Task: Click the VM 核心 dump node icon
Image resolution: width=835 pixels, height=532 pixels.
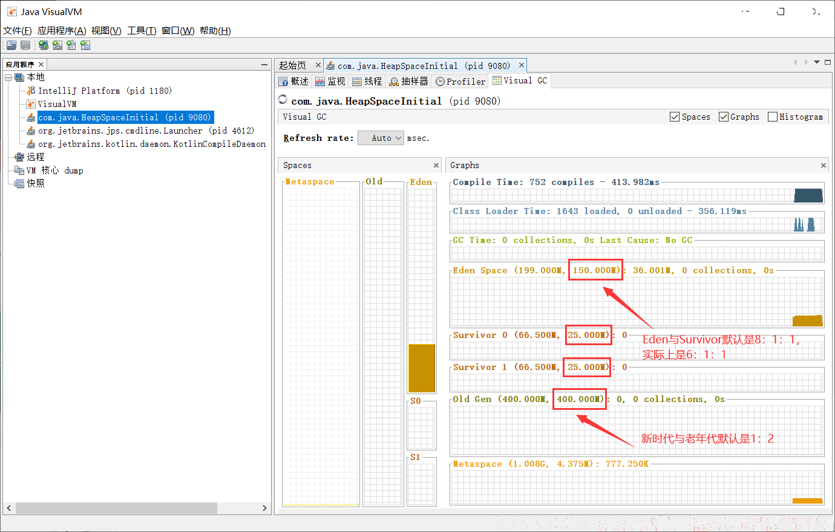Action: (19, 170)
